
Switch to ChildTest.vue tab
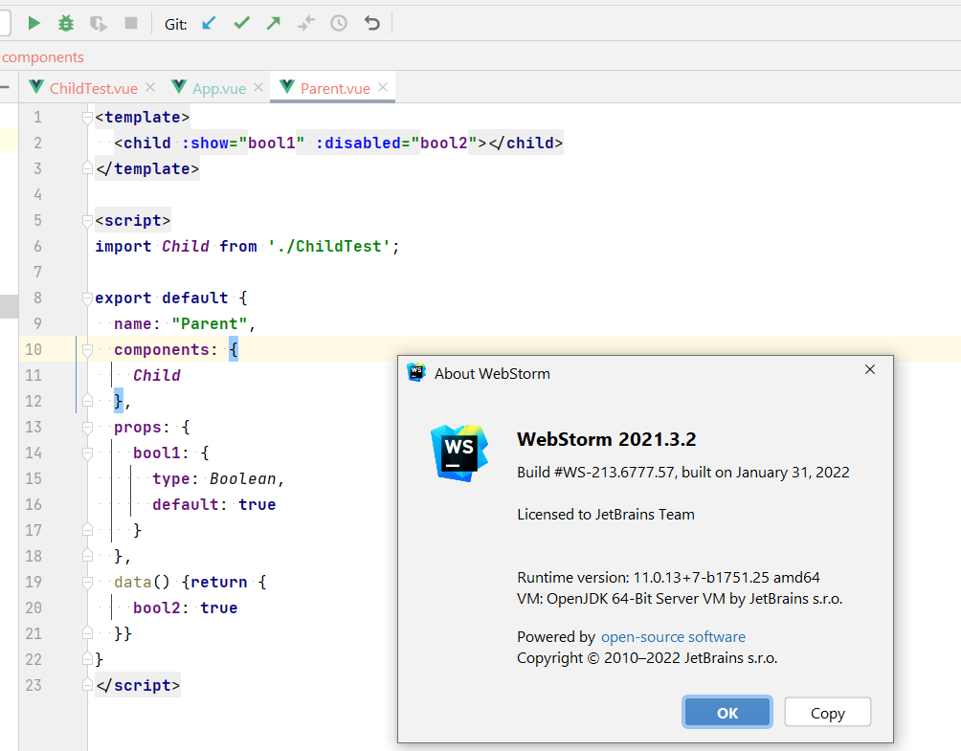[93, 88]
